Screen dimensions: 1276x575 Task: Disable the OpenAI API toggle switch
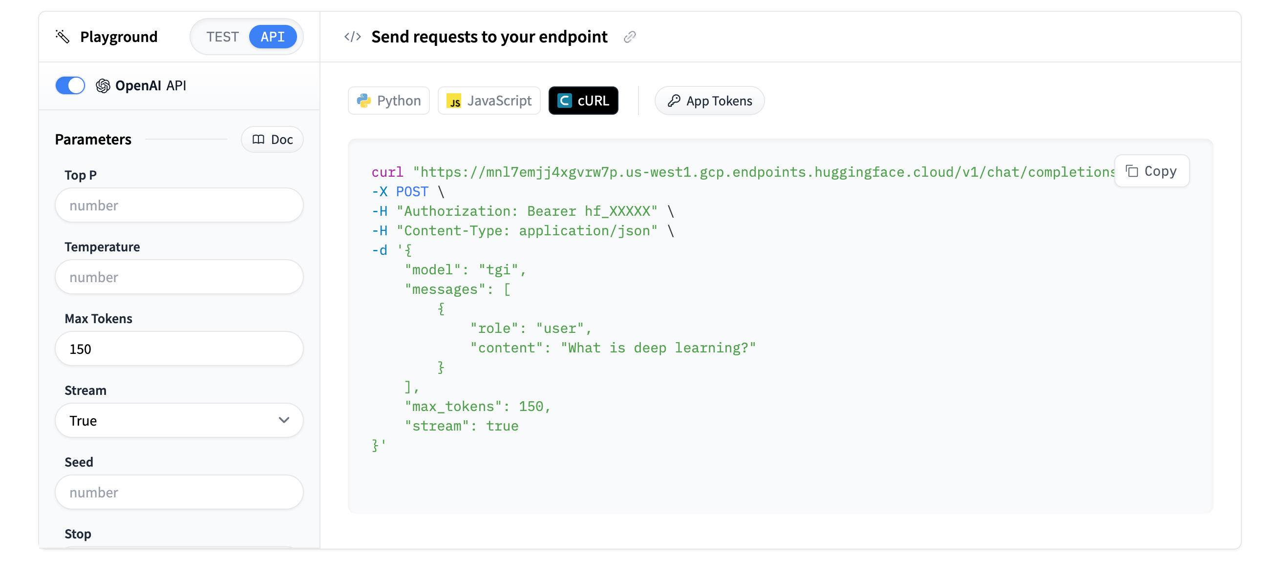tap(70, 85)
